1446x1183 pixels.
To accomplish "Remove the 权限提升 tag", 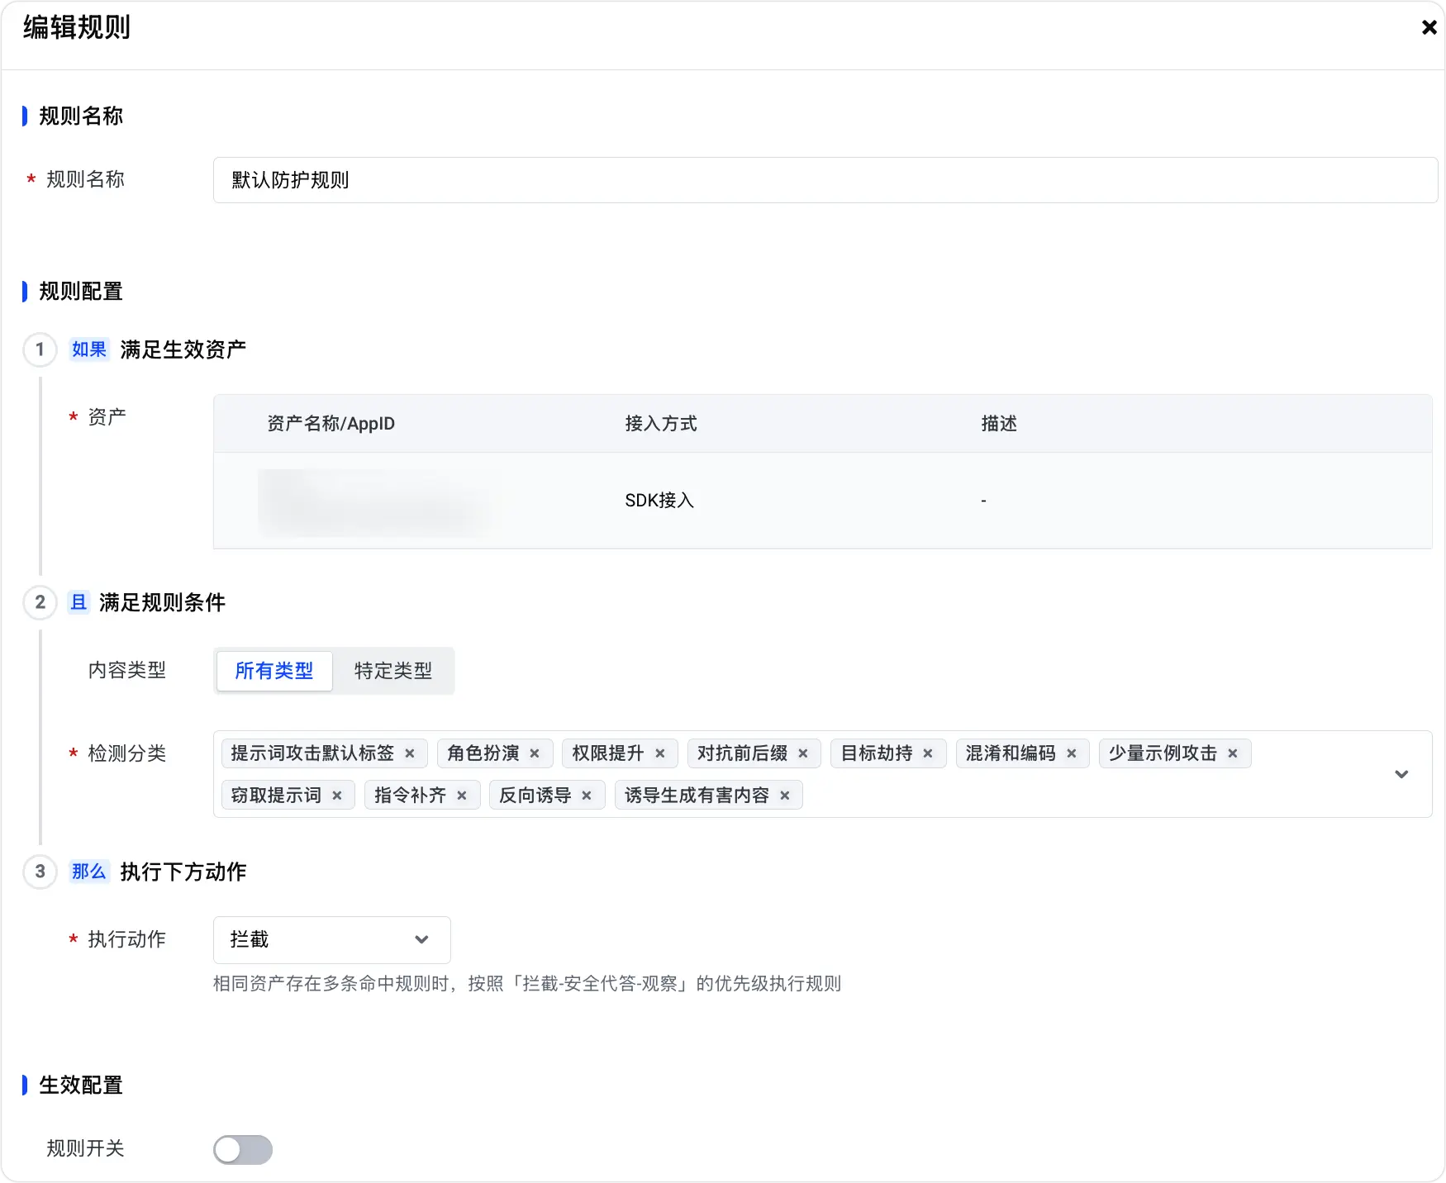I will point(660,753).
